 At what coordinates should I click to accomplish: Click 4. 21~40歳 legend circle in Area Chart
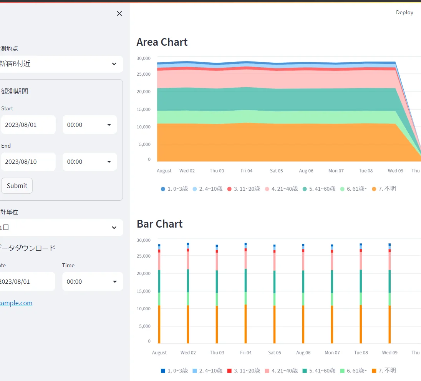267,189
